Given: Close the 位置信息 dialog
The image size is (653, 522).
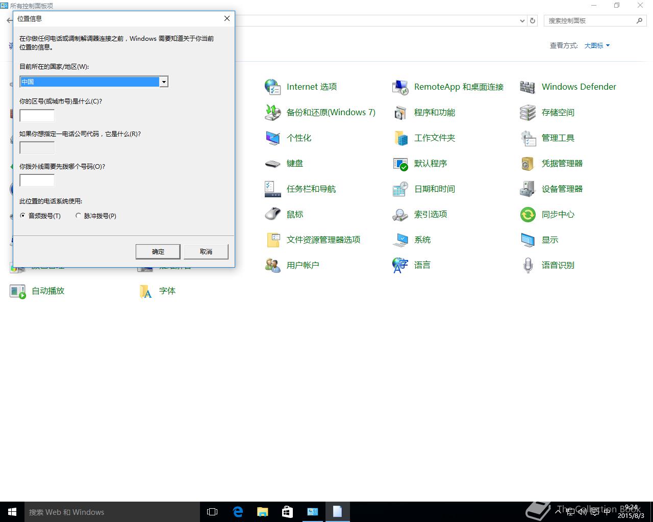Looking at the screenshot, I should point(227,18).
